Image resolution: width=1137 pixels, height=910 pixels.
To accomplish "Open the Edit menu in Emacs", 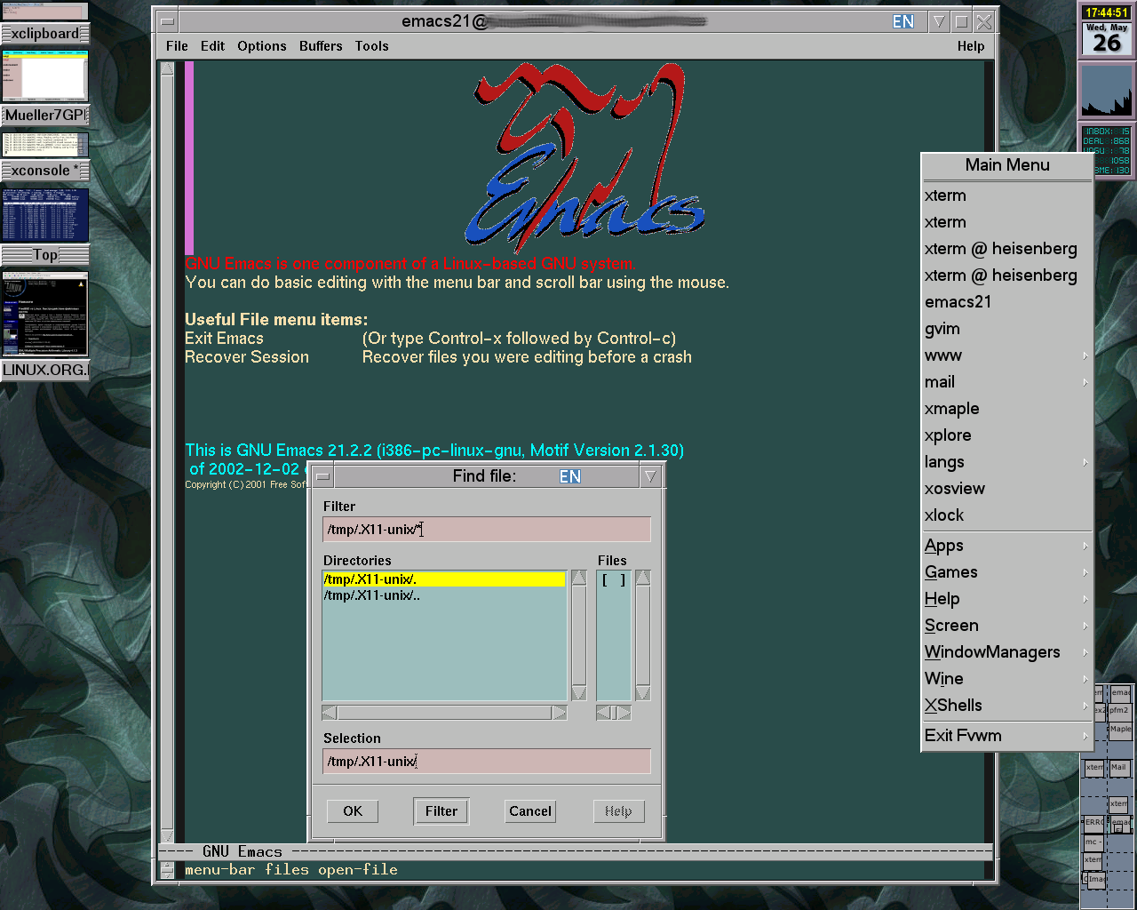I will tap(212, 46).
